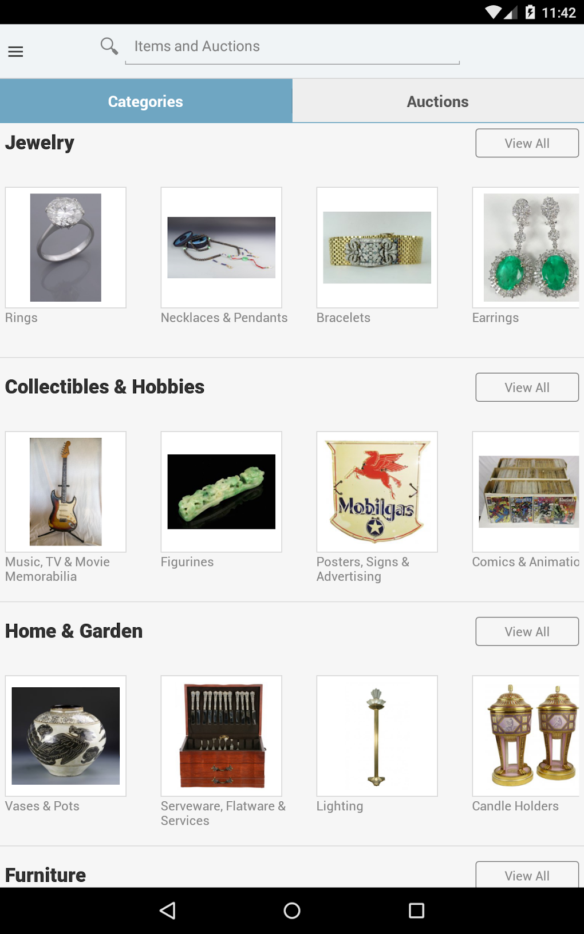
Task: Open the Vases & Pots category
Action: coord(66,736)
